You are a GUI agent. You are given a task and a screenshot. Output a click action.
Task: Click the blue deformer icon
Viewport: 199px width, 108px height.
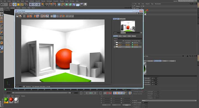(74, 5)
